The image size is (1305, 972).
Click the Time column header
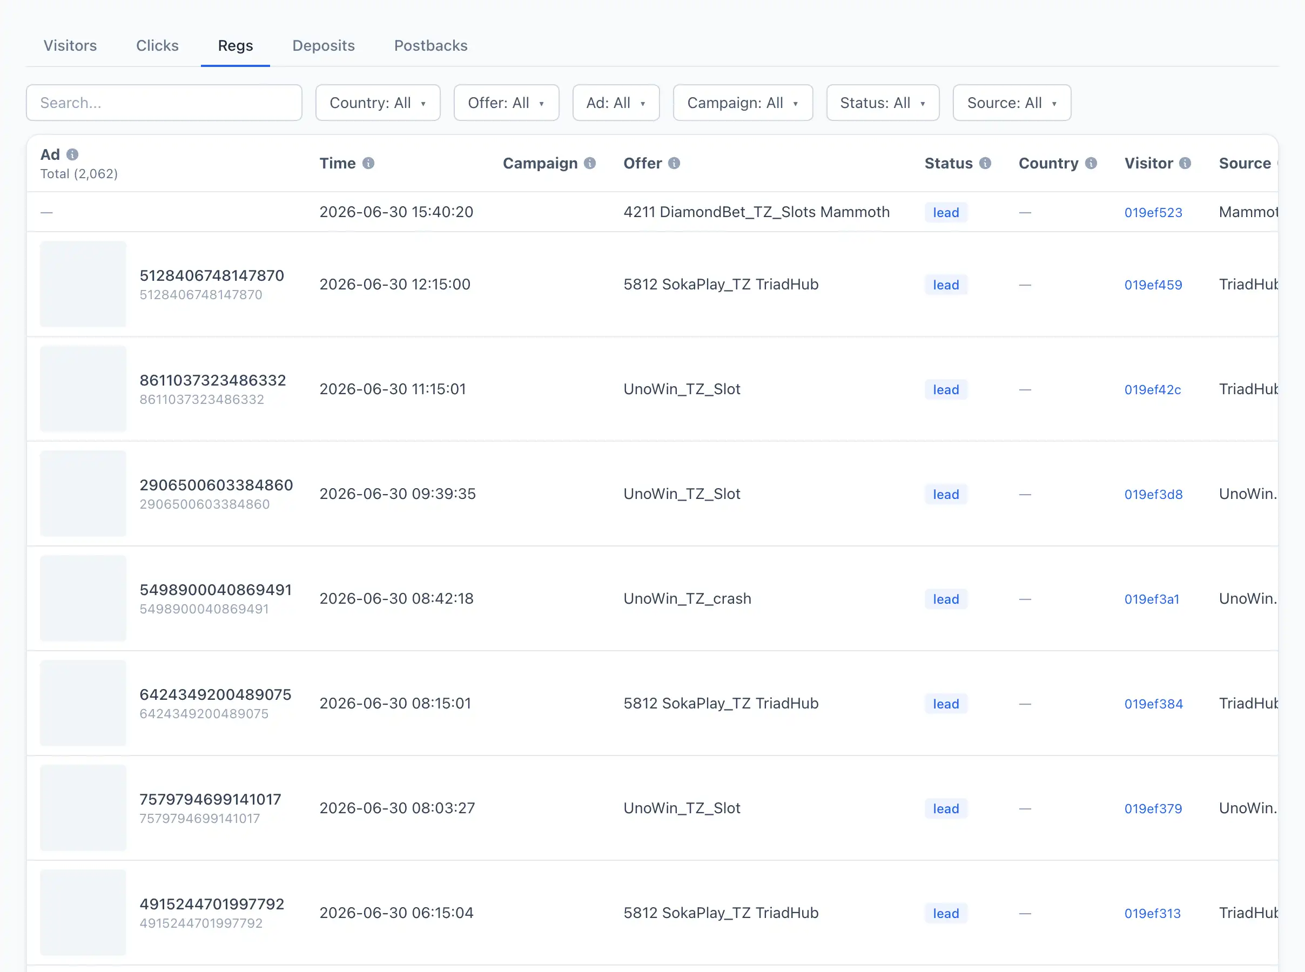point(338,163)
